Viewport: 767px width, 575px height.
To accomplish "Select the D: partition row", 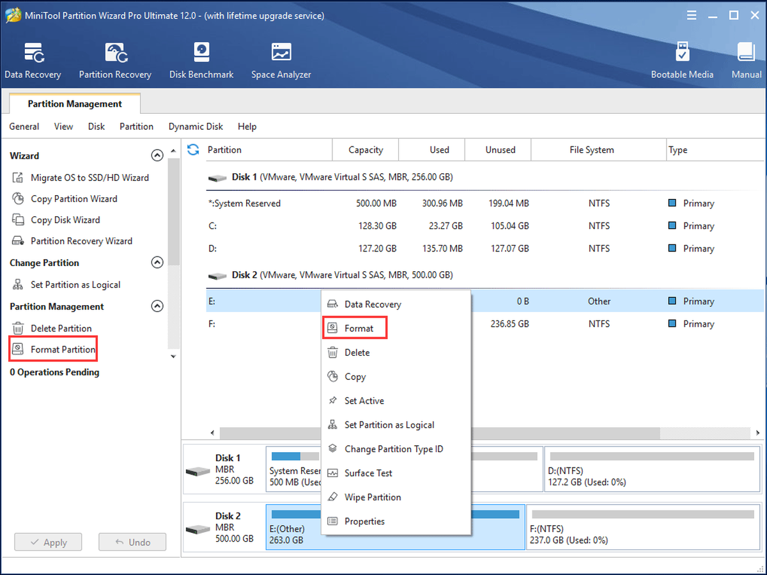I will coord(484,248).
